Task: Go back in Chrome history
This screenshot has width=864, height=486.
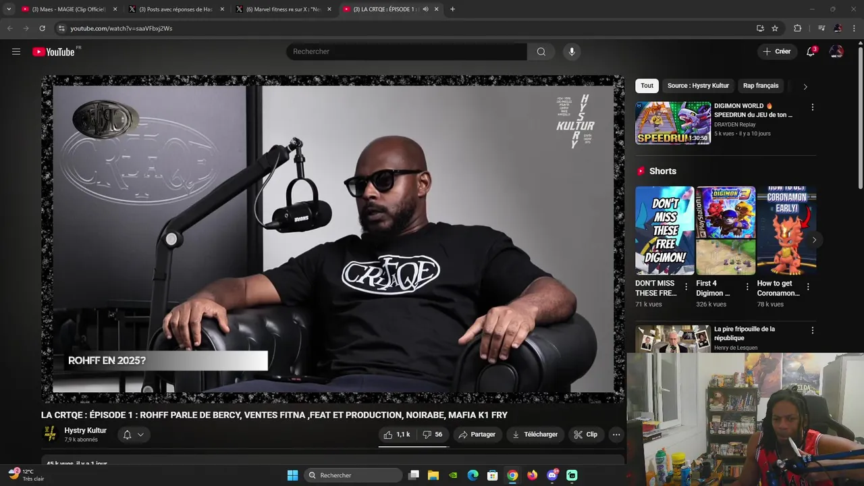Action: tap(9, 28)
